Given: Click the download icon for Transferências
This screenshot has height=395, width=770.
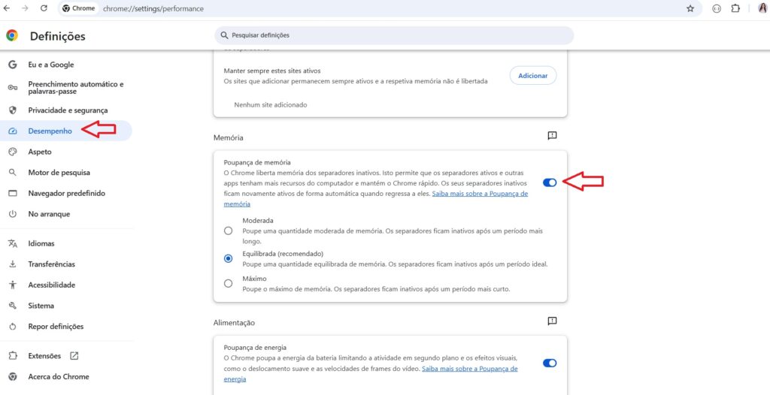Looking at the screenshot, I should tap(13, 264).
